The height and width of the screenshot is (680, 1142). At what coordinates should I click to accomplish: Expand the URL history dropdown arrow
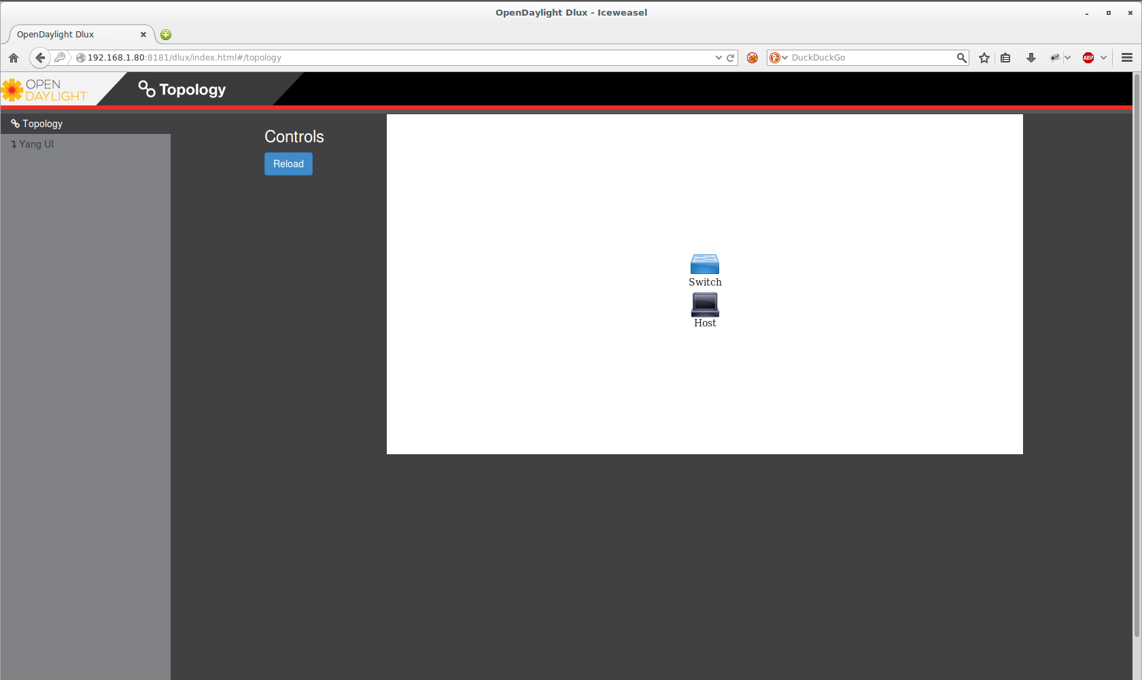719,58
